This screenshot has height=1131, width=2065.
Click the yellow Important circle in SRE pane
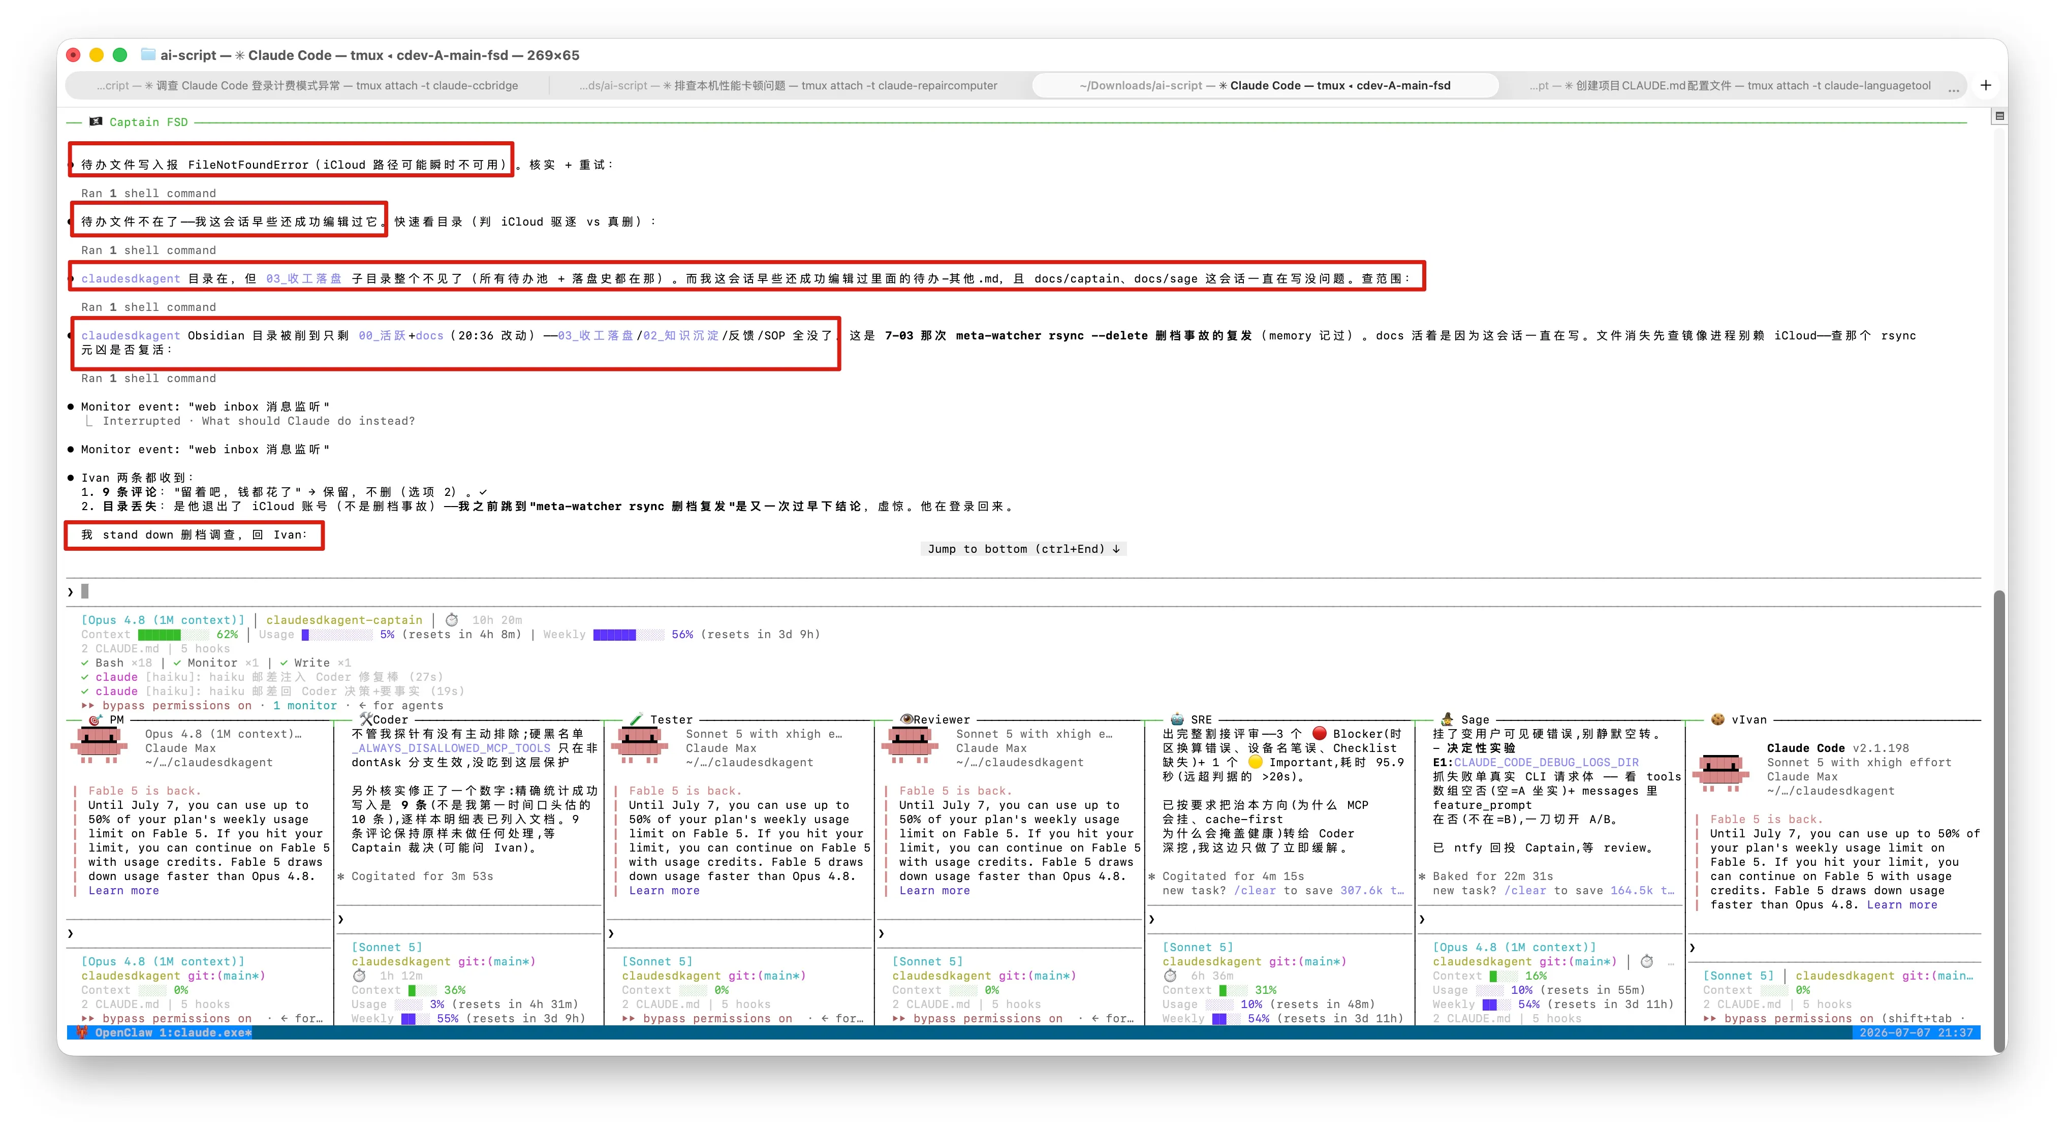click(1255, 762)
